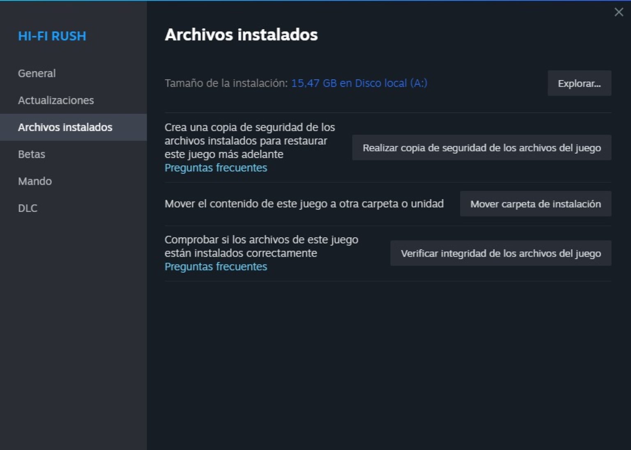The width and height of the screenshot is (631, 450).
Task: Close the properties window with the X
Action: (619, 12)
